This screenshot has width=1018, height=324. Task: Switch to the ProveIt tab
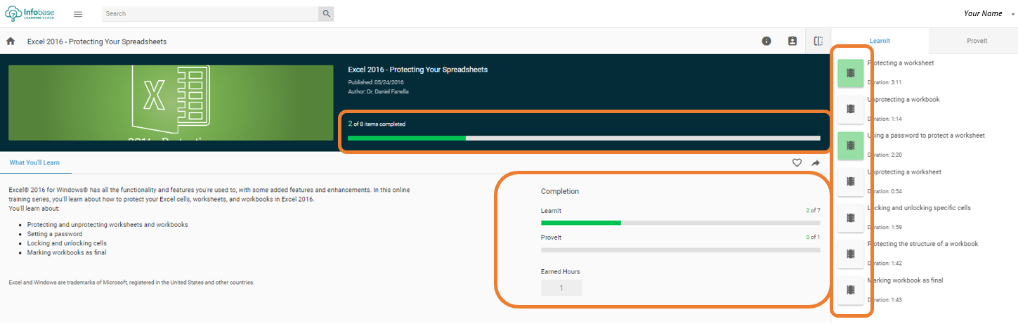[977, 41]
